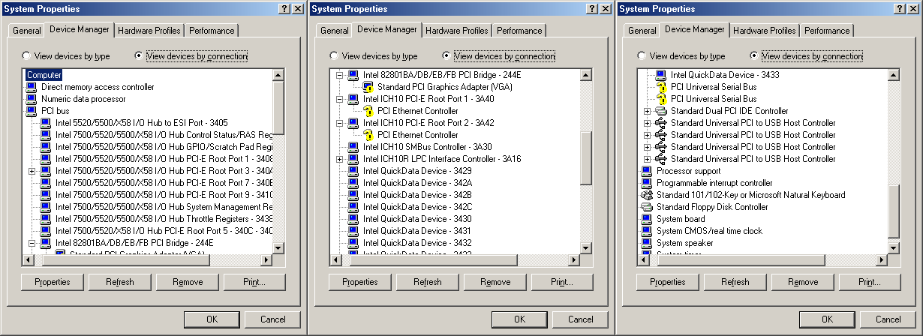Image resolution: width=923 pixels, height=336 pixels.
Task: Select 'View devices by type' in left window
Action: click(27, 56)
